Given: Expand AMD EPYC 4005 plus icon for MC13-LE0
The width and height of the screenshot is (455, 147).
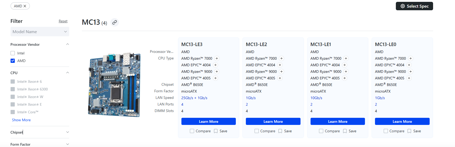Looking at the screenshot, I should click(409, 78).
